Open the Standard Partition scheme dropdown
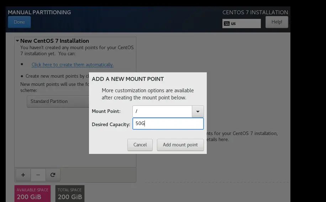This screenshot has width=326, height=202. [x=58, y=102]
